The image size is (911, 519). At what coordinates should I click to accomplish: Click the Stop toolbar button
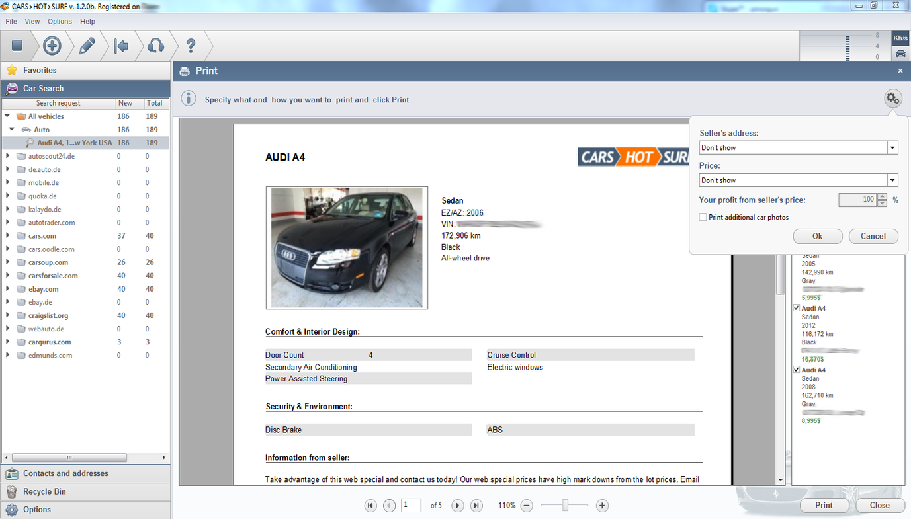(17, 46)
